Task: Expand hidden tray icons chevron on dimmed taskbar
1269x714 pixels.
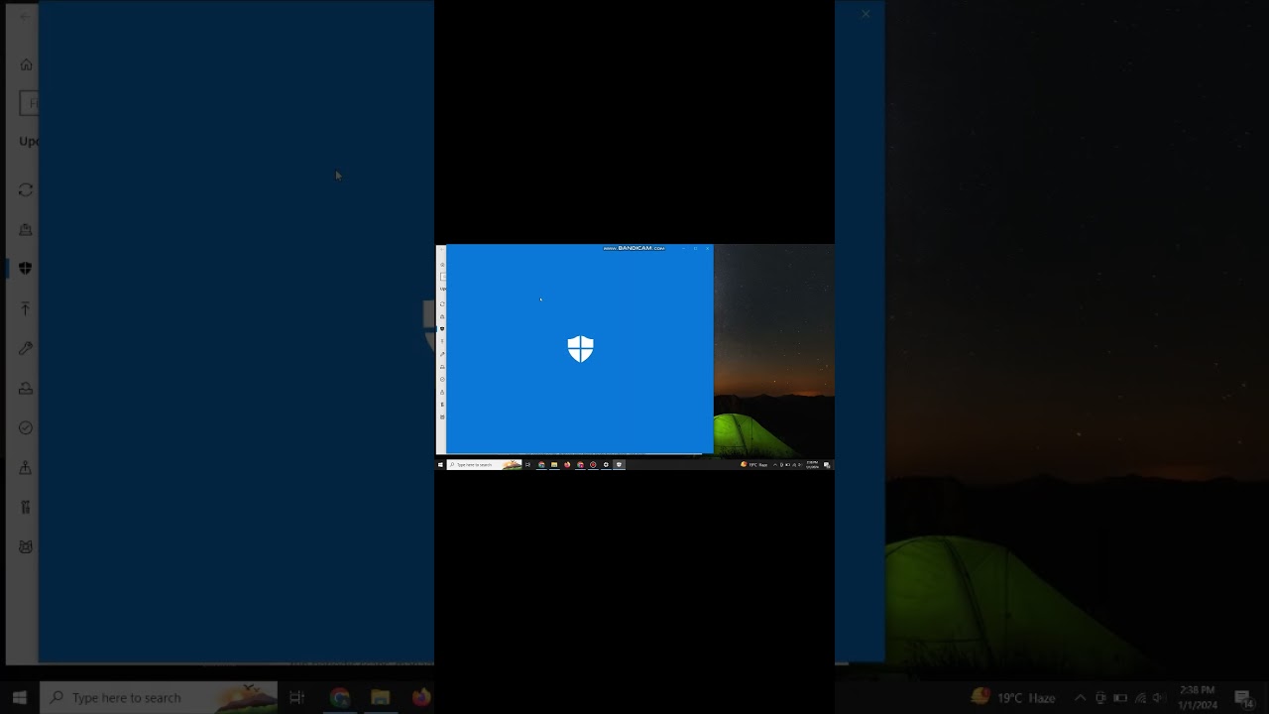Action: 1080,698
